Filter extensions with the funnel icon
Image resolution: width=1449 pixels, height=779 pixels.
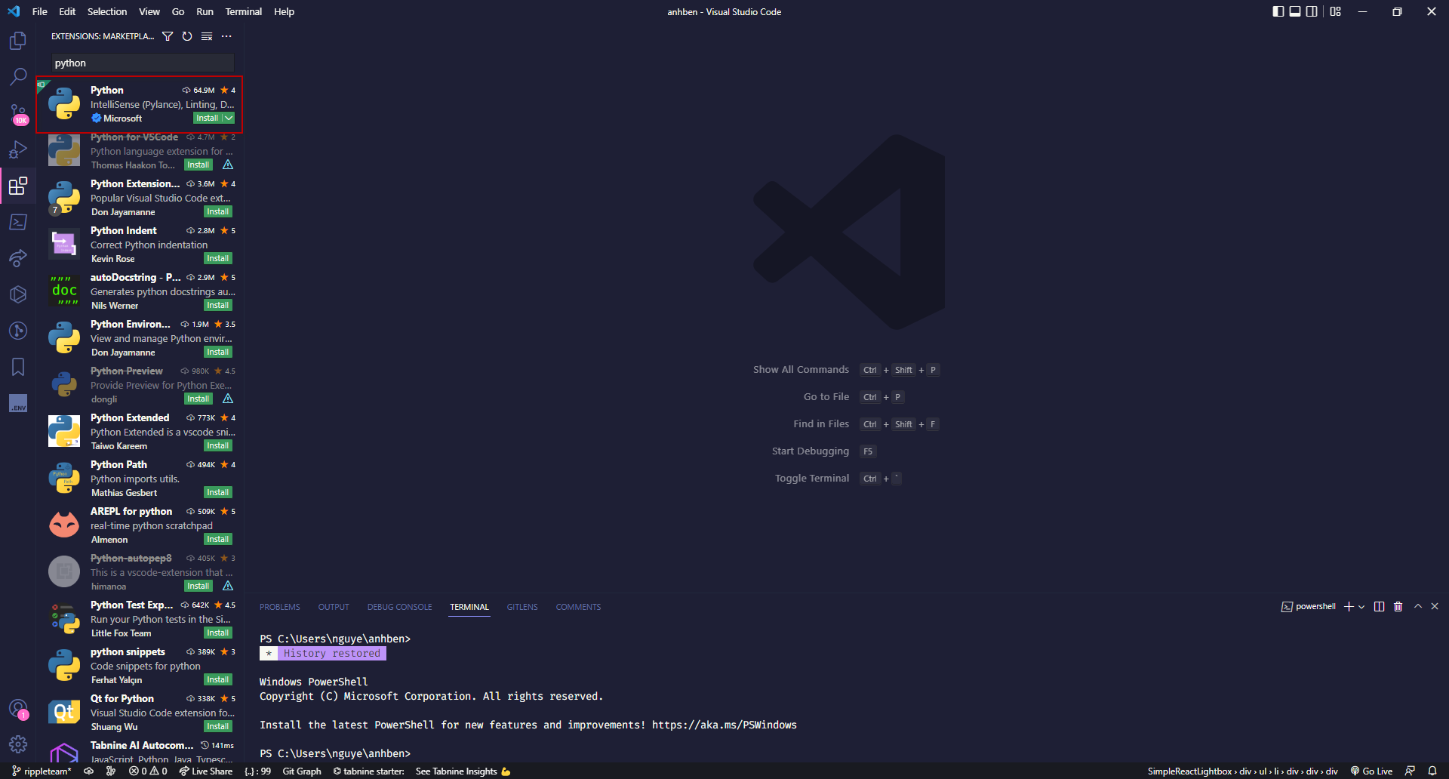click(168, 36)
